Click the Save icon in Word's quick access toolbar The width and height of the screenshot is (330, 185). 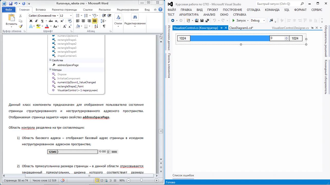(11, 4)
